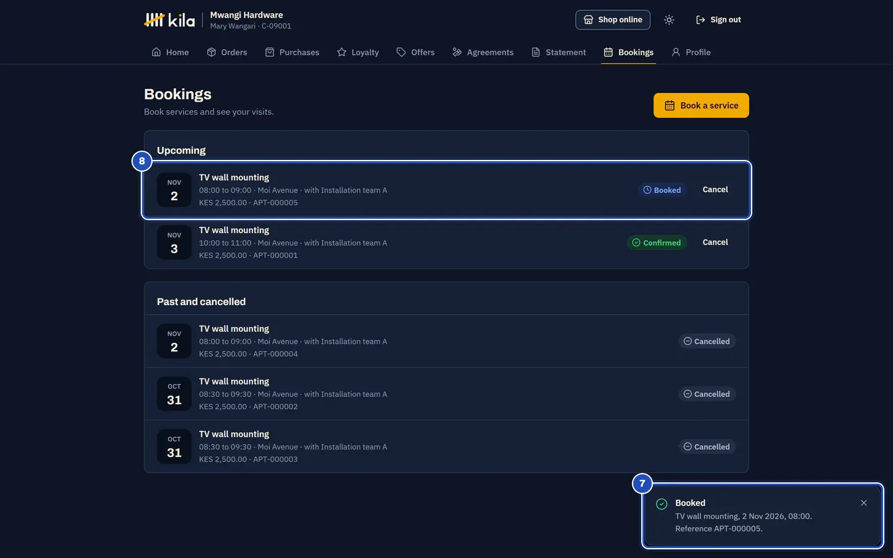
Task: Sign out of the account
Action: (x=718, y=20)
